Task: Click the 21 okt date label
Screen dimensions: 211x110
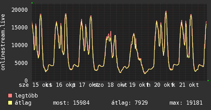Action: (189, 85)
